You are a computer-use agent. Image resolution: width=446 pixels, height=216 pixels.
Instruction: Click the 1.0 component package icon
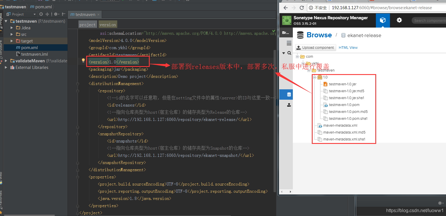tap(320, 77)
